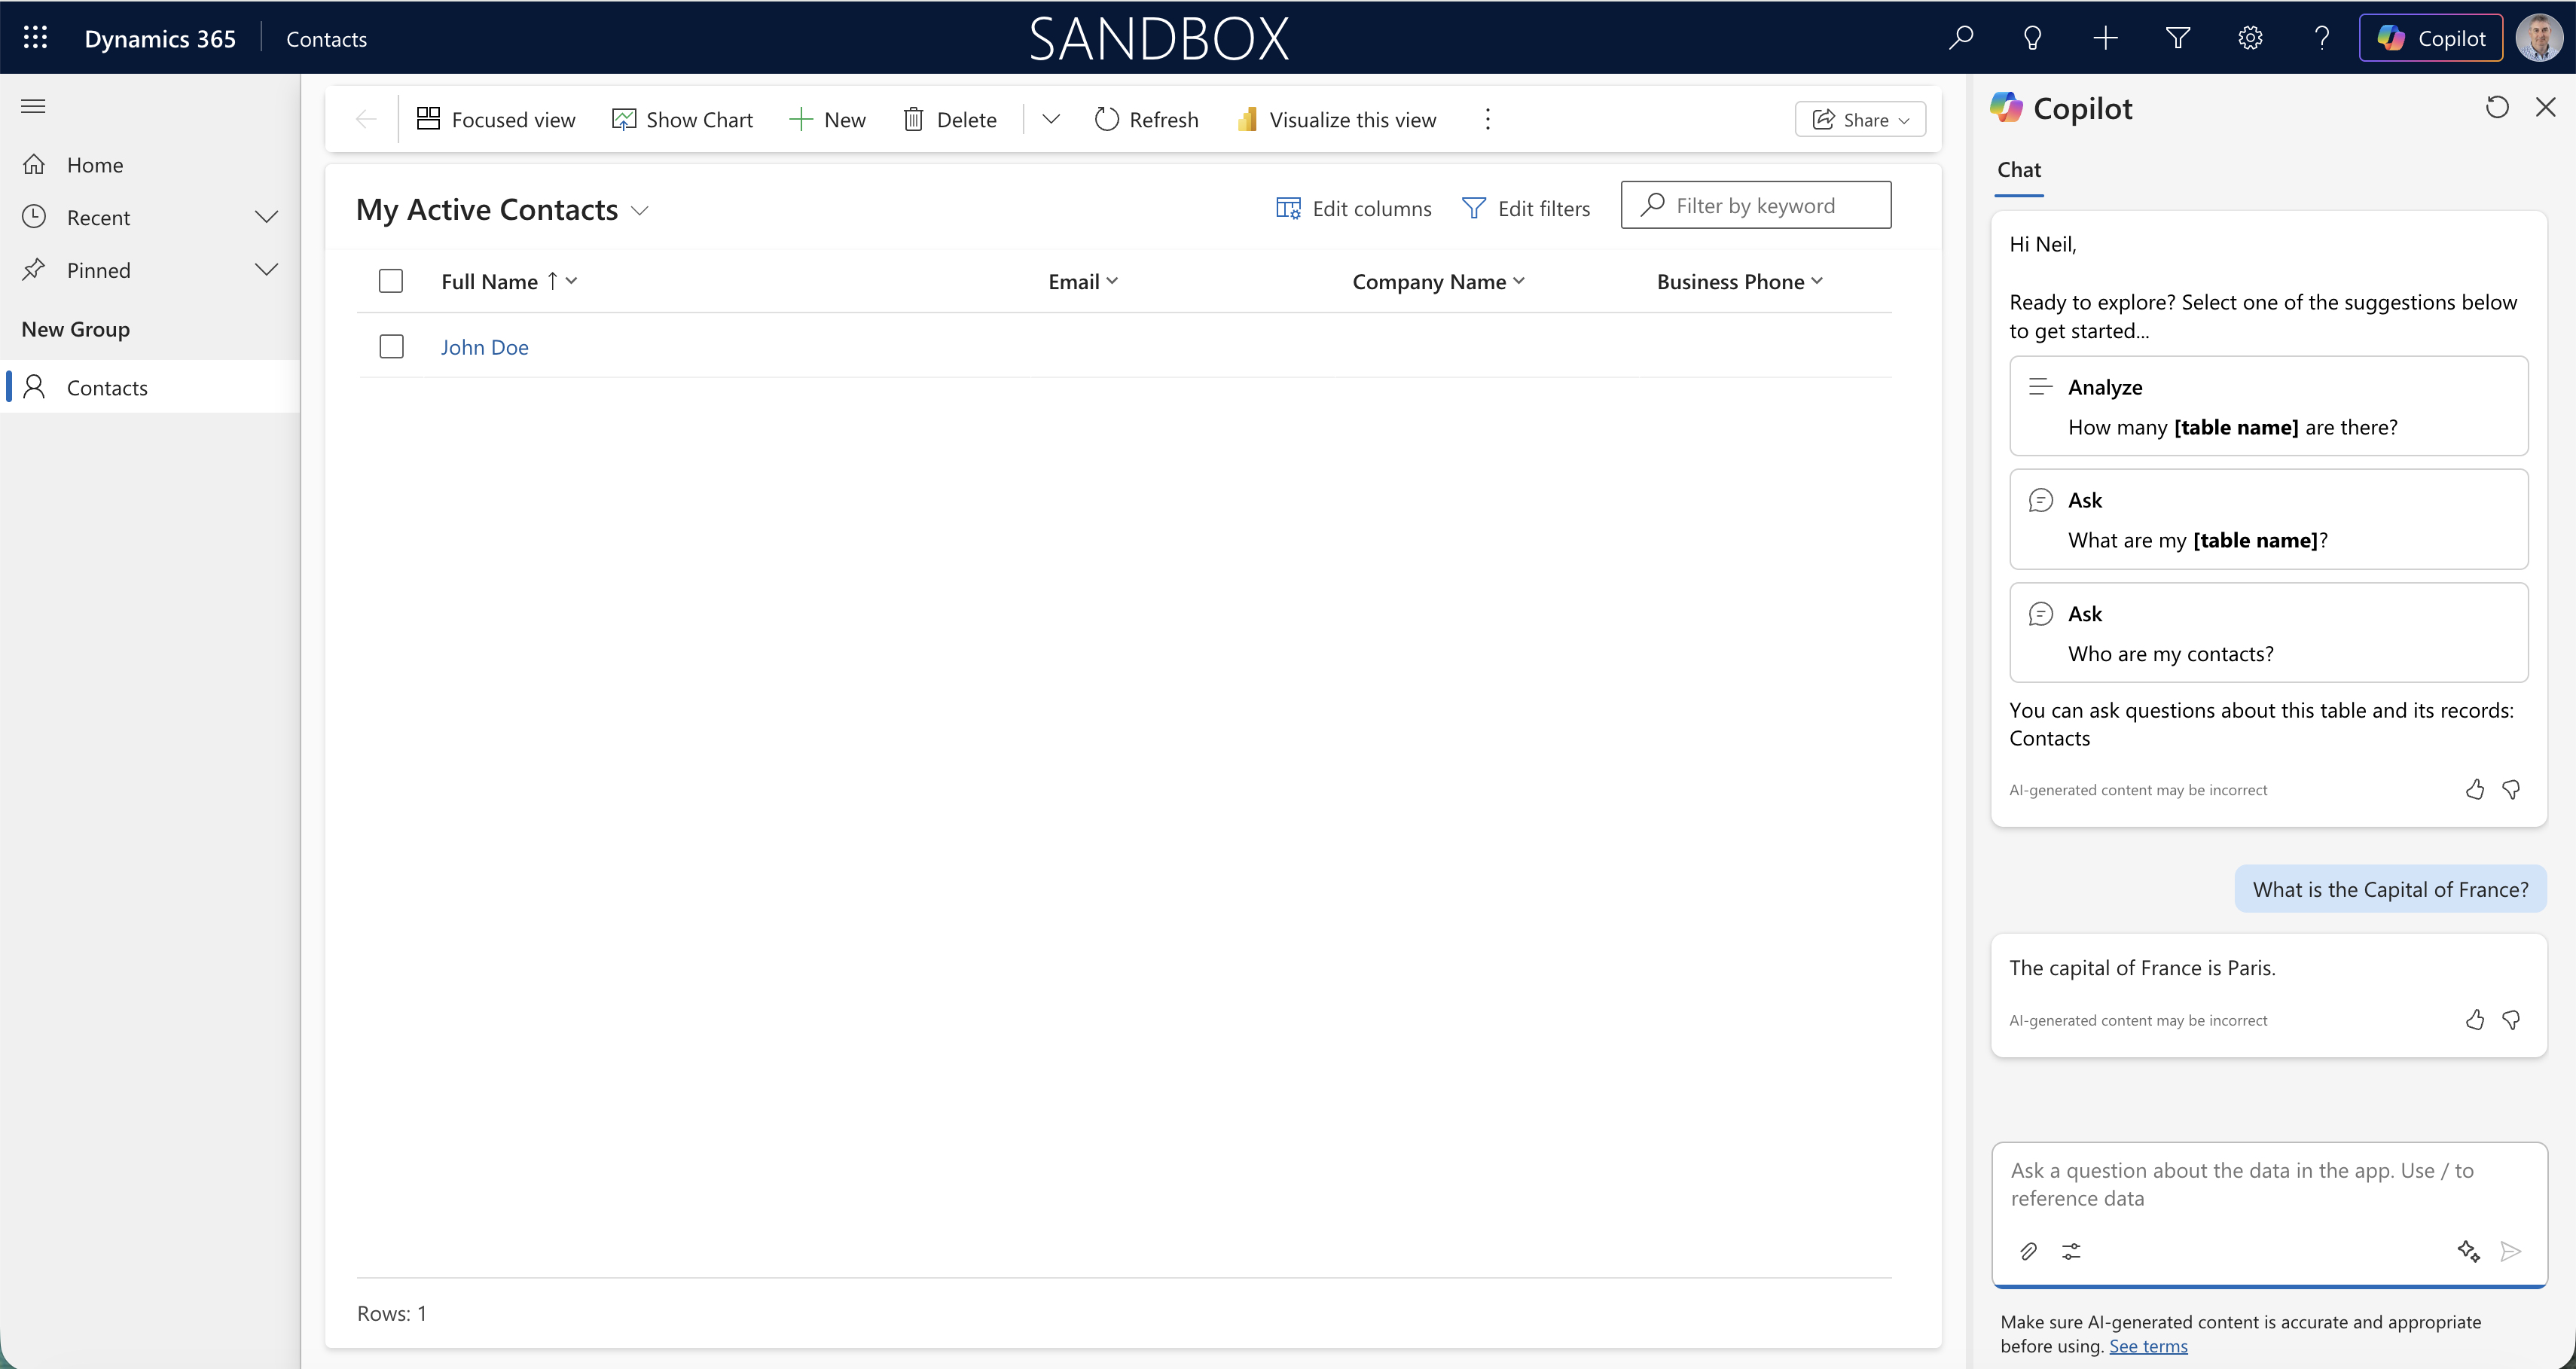Click Edit filters
The image size is (2576, 1369).
click(x=1526, y=208)
